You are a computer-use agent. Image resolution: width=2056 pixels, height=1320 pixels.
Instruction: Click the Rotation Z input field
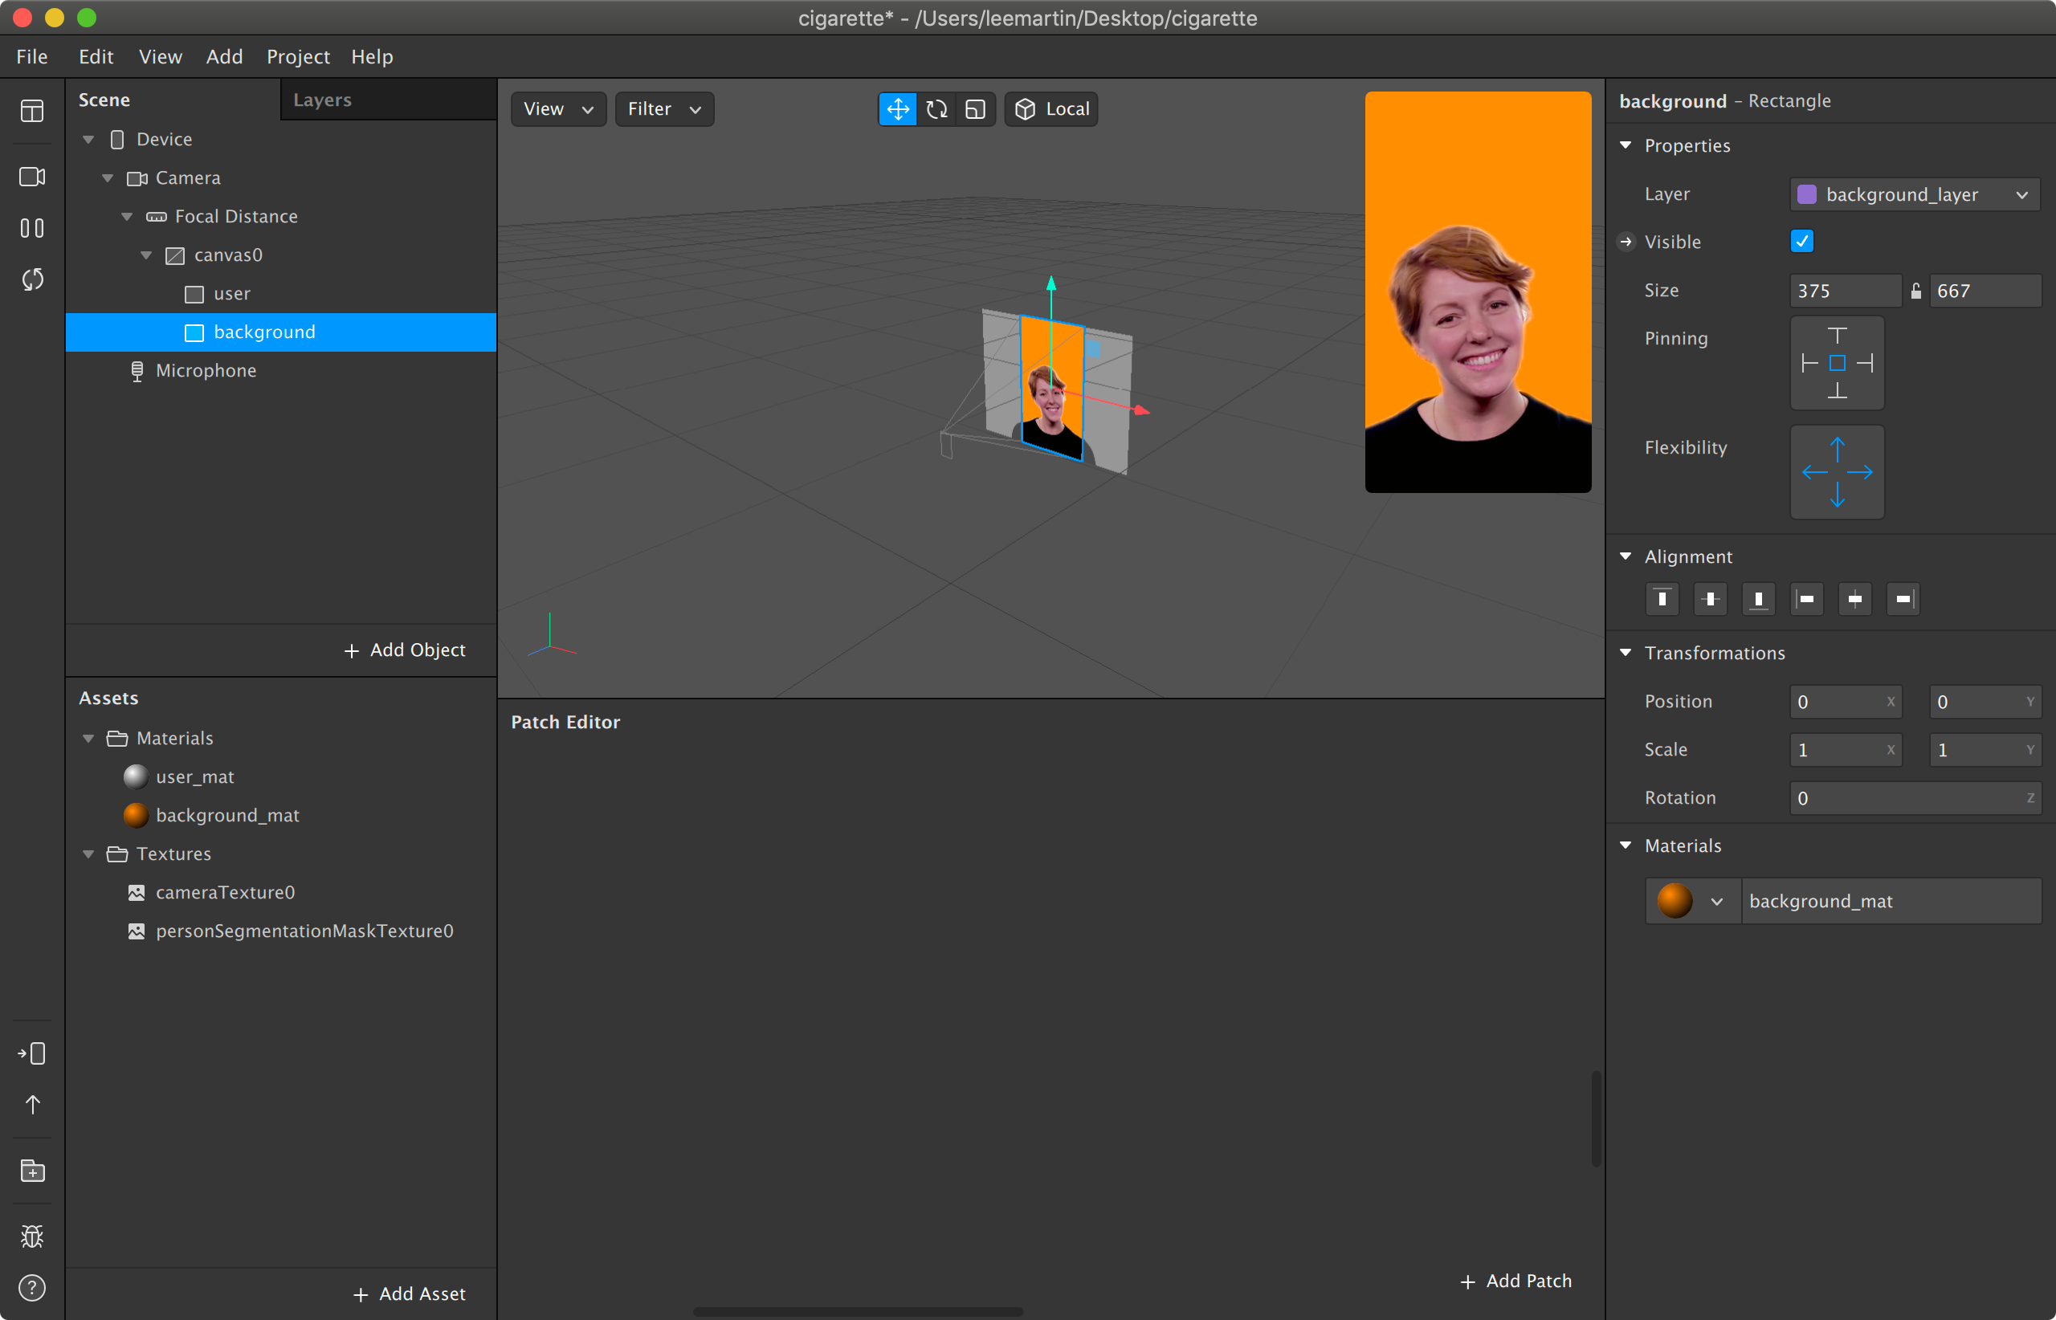coord(1915,798)
